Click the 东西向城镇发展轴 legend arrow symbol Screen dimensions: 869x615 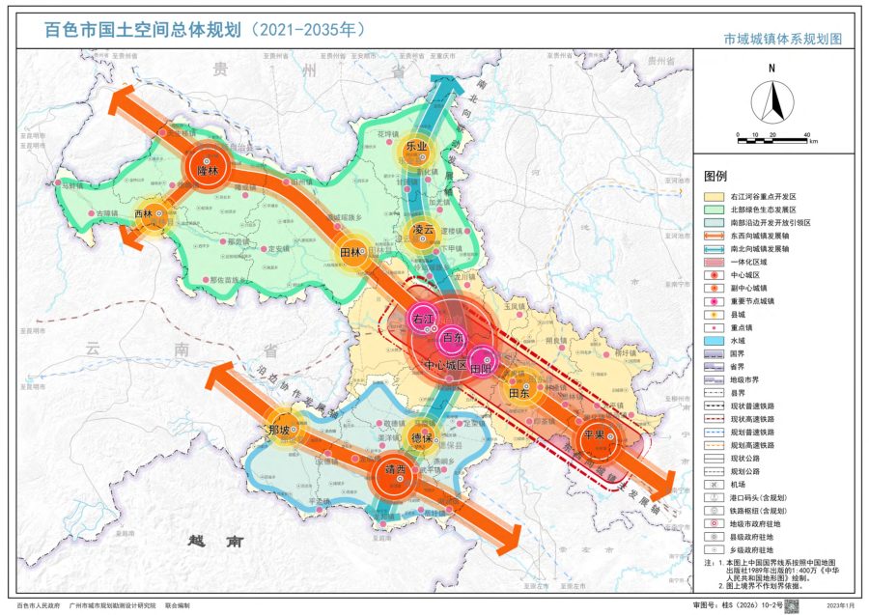tap(714, 236)
